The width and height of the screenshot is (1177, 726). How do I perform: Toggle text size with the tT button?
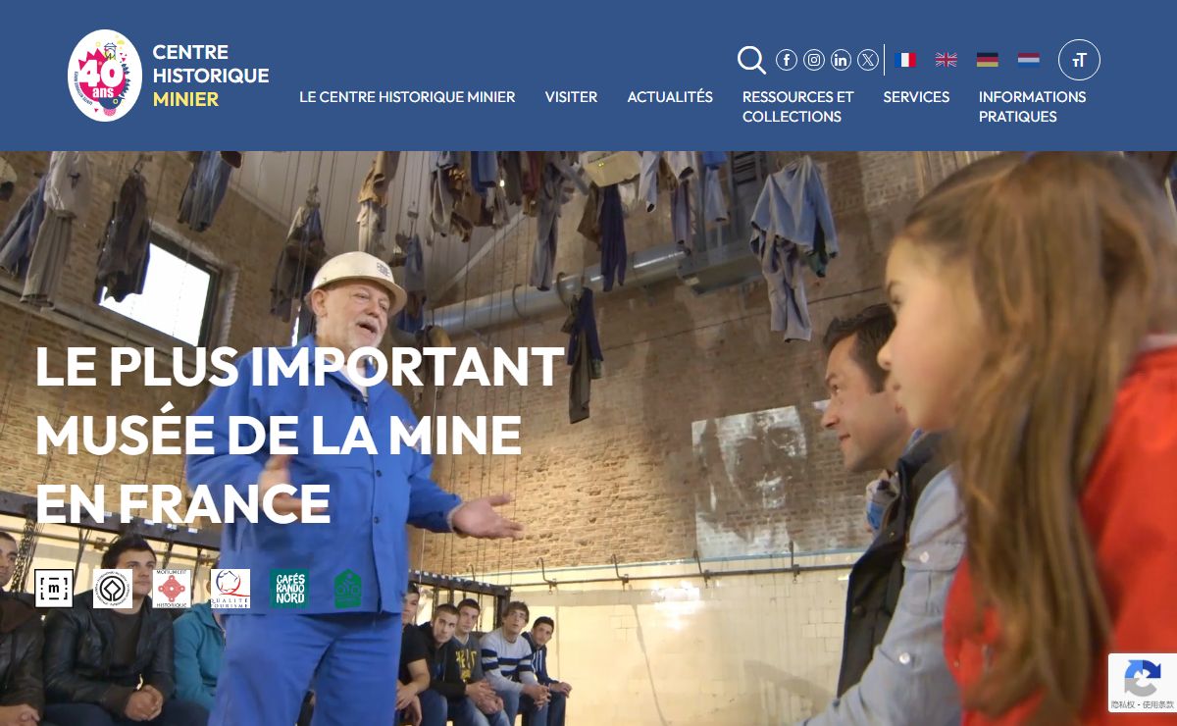pos(1079,60)
